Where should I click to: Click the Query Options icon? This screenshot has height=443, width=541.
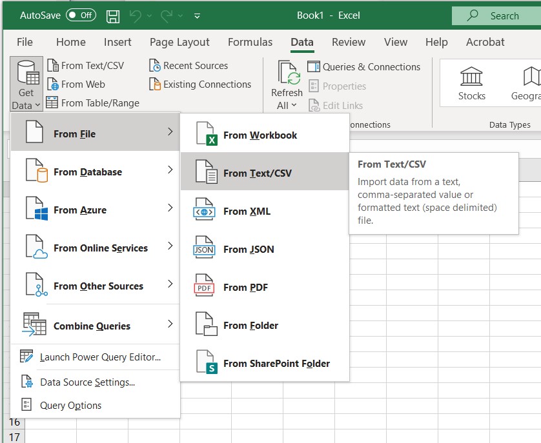tap(26, 404)
